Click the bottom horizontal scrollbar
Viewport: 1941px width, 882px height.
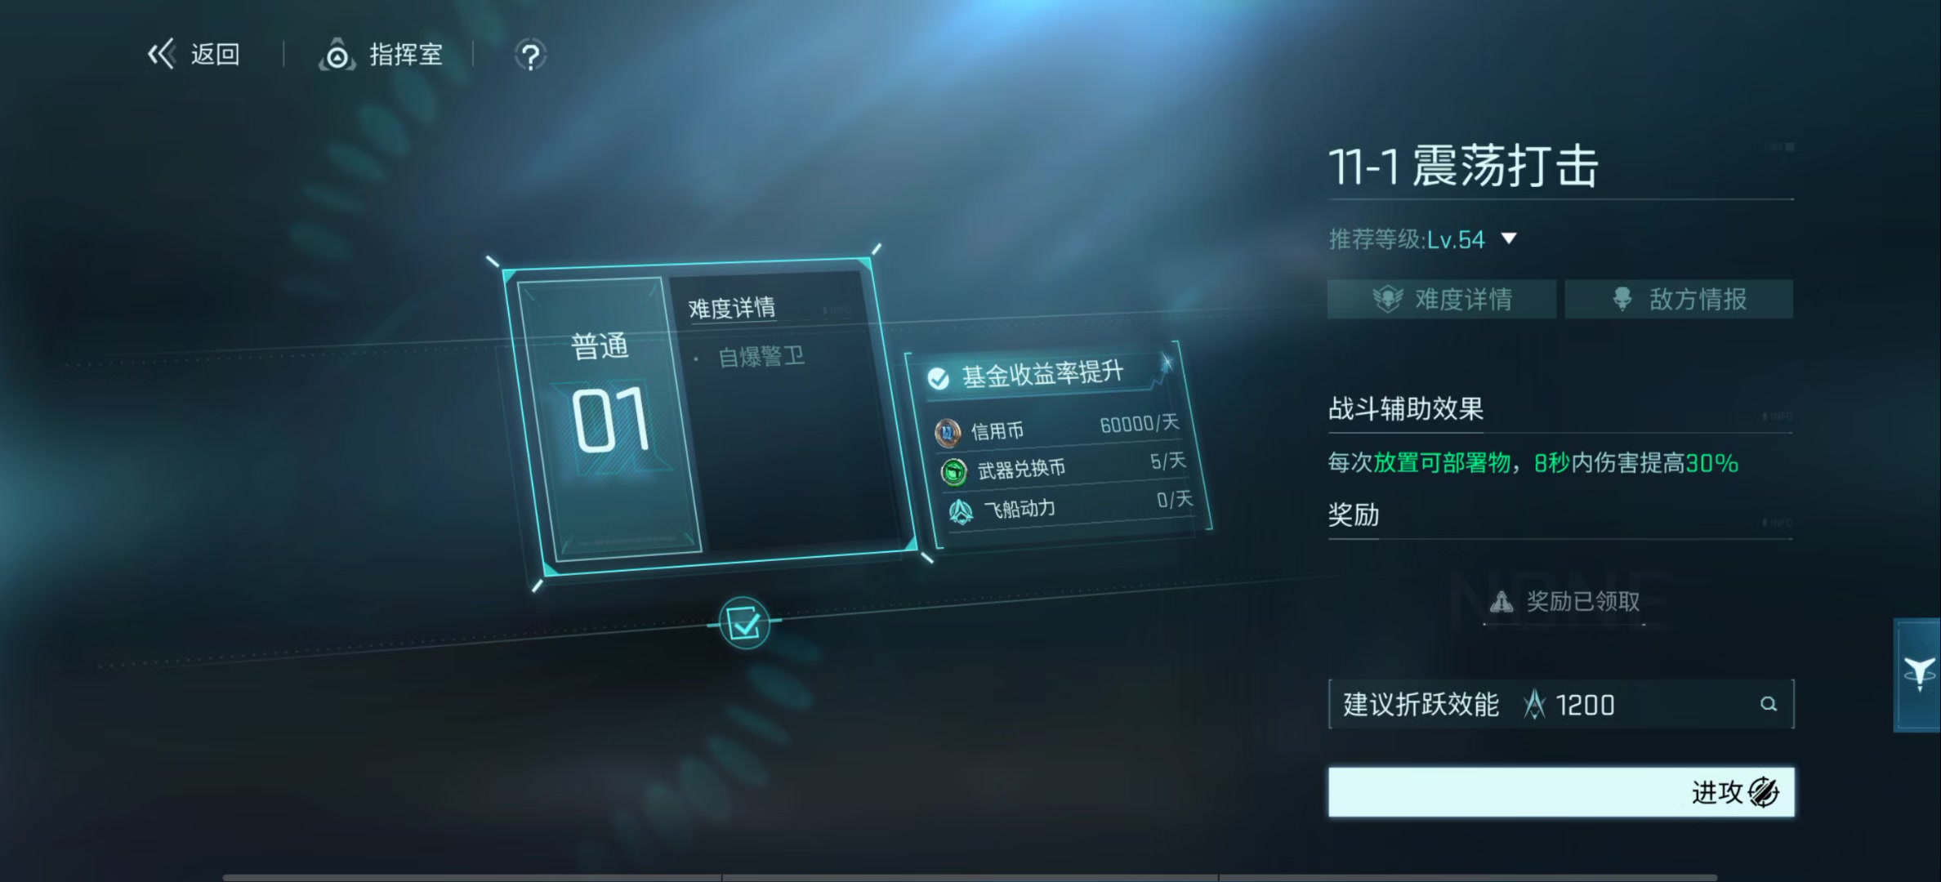point(970,878)
